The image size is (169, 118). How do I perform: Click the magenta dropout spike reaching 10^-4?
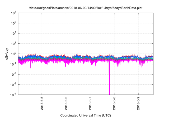109,77
